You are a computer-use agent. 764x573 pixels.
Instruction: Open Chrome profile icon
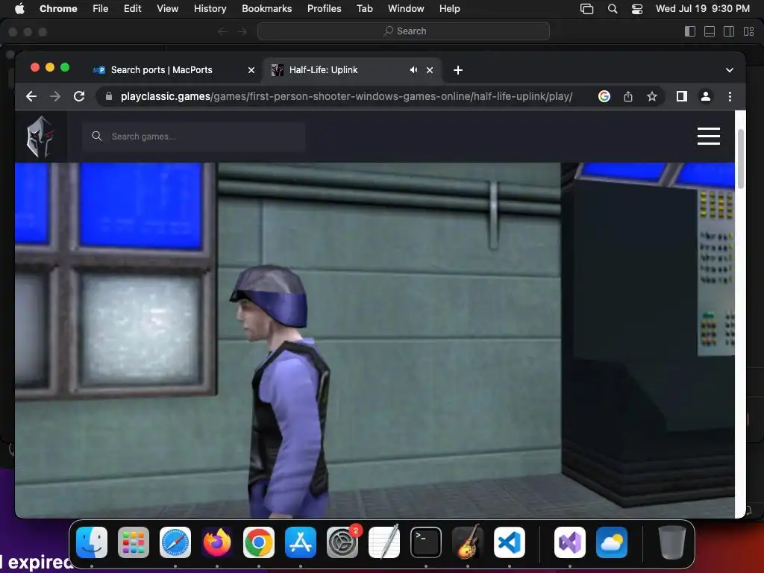coord(706,96)
